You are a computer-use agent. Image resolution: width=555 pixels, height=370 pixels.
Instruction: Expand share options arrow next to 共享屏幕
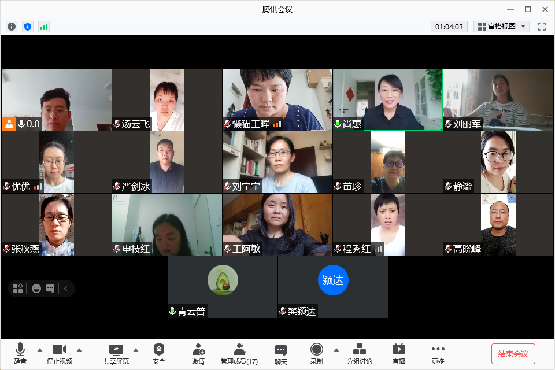pyautogui.click(x=136, y=350)
